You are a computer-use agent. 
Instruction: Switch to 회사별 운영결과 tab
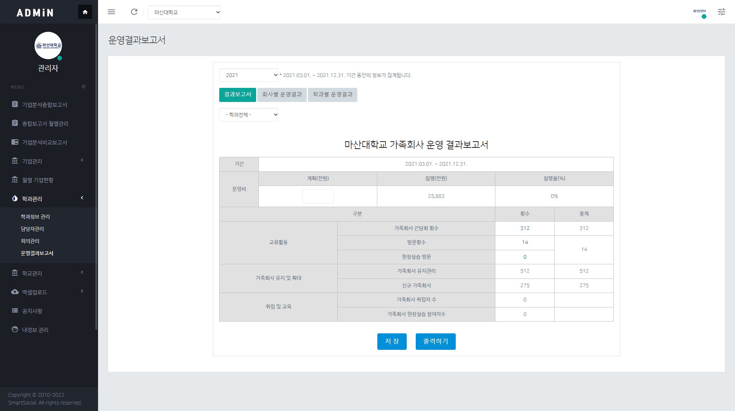[282, 95]
